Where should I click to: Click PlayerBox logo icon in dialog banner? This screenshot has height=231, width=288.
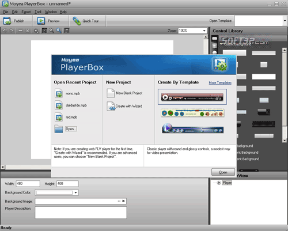pos(220,65)
